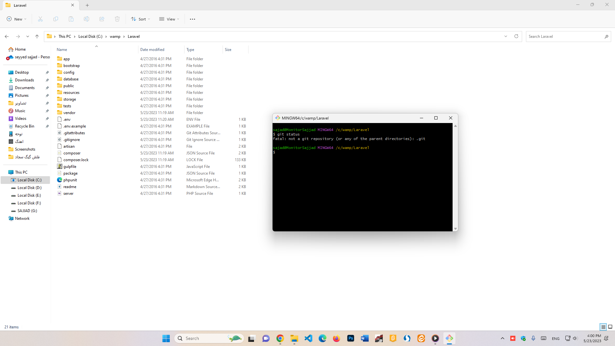Image resolution: width=615 pixels, height=346 pixels.
Task: Click the Cut scissors icon in toolbar
Action: coord(40,19)
